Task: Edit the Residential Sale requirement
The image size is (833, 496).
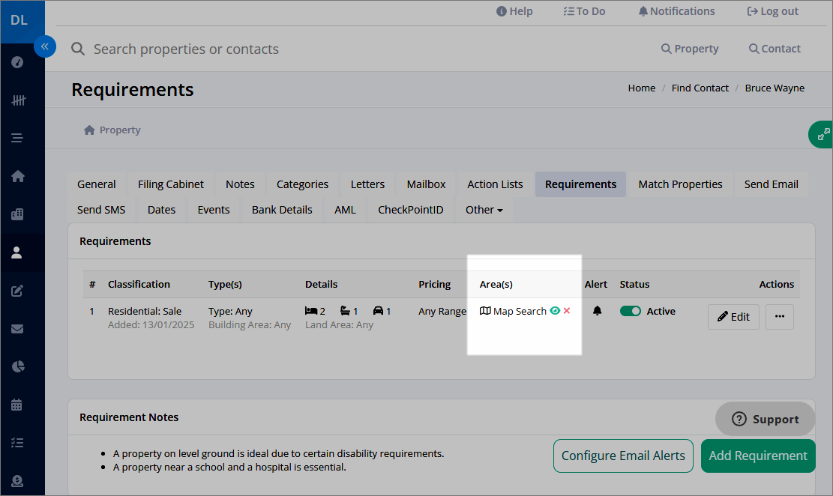Action: pos(733,316)
